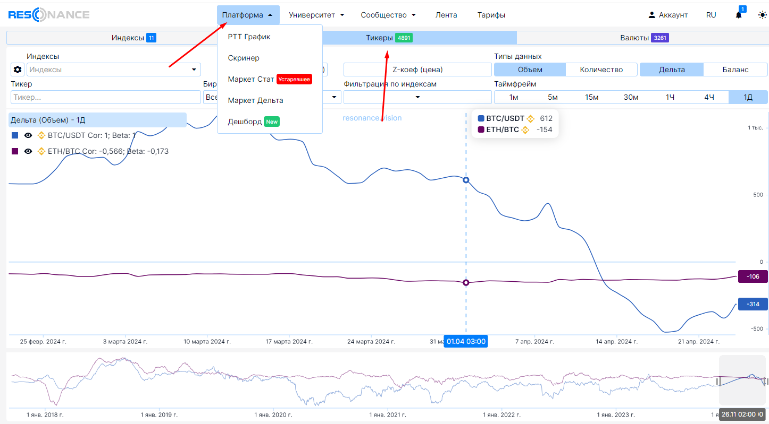This screenshot has width=769, height=424.
Task: Switch theme with the sun icon
Action: [x=762, y=15]
